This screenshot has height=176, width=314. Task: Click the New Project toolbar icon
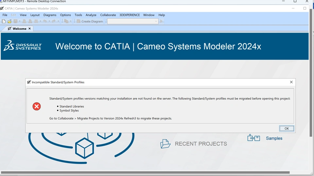click(4, 21)
